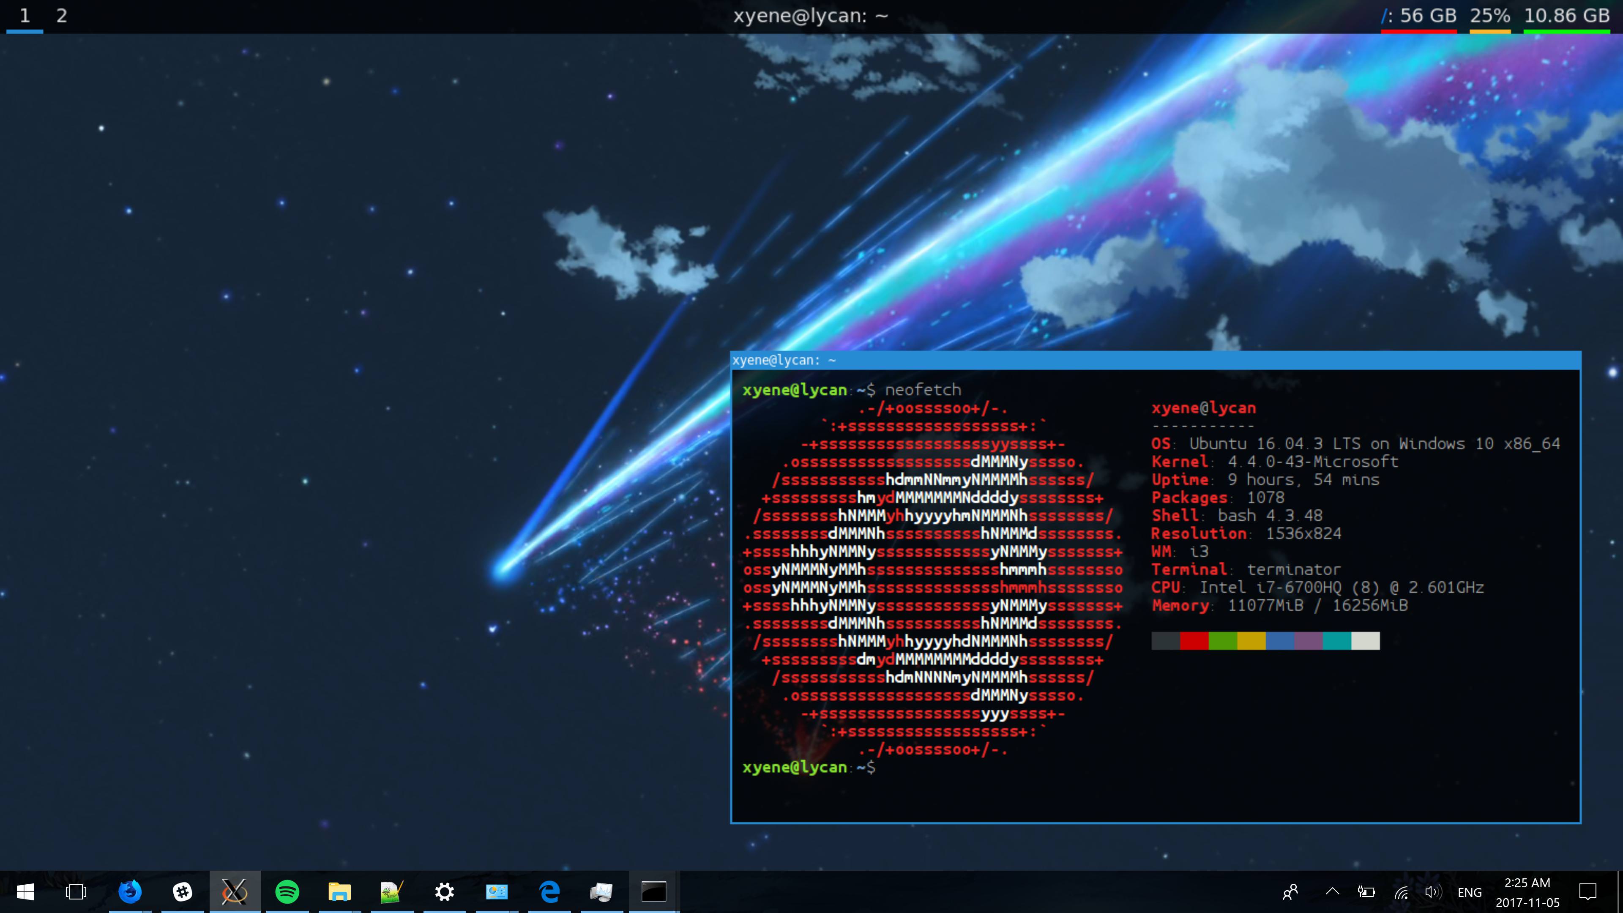
Task: Click the red swatch in neofetch palette
Action: pos(1194,641)
